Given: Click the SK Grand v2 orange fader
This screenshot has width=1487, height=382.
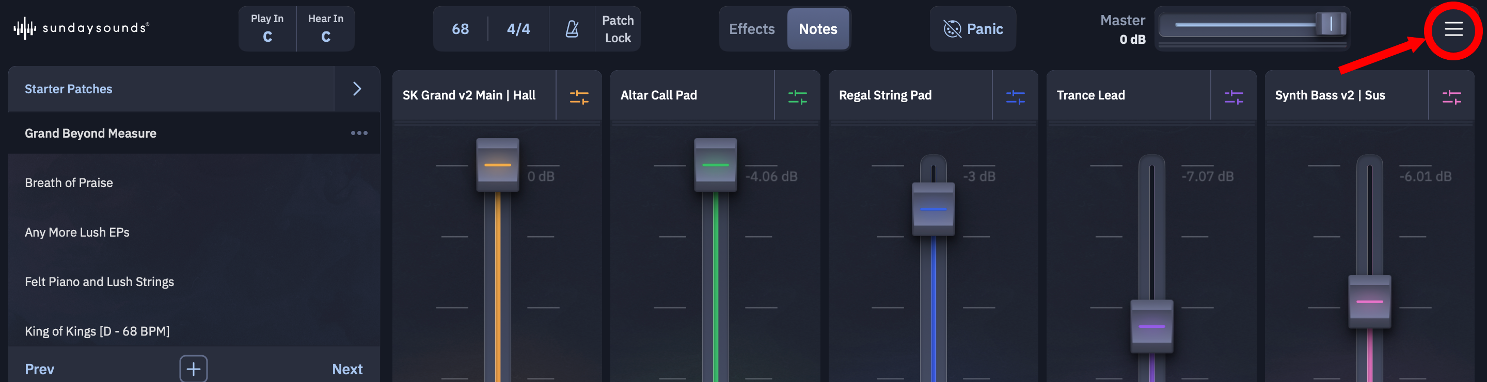Looking at the screenshot, I should (498, 165).
